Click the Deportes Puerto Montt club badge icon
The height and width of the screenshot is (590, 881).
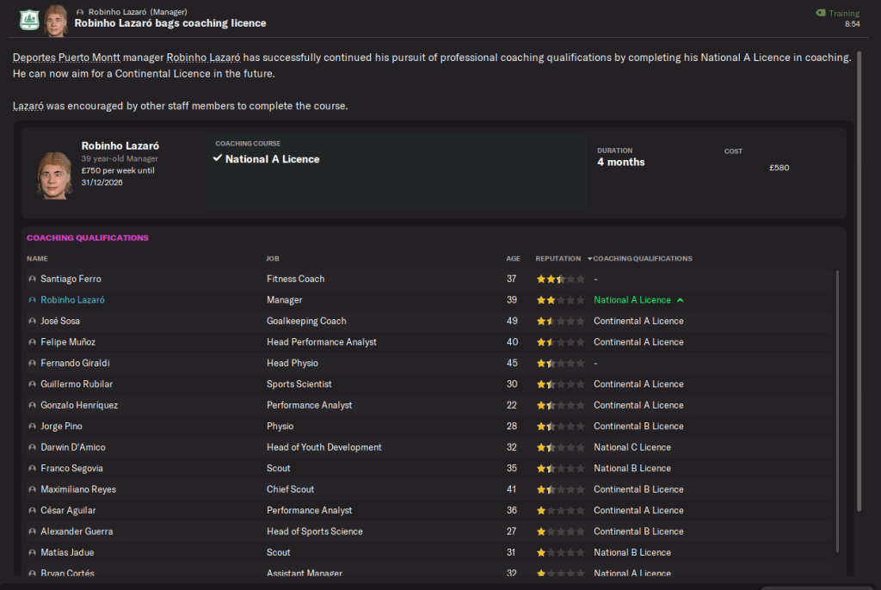28,17
